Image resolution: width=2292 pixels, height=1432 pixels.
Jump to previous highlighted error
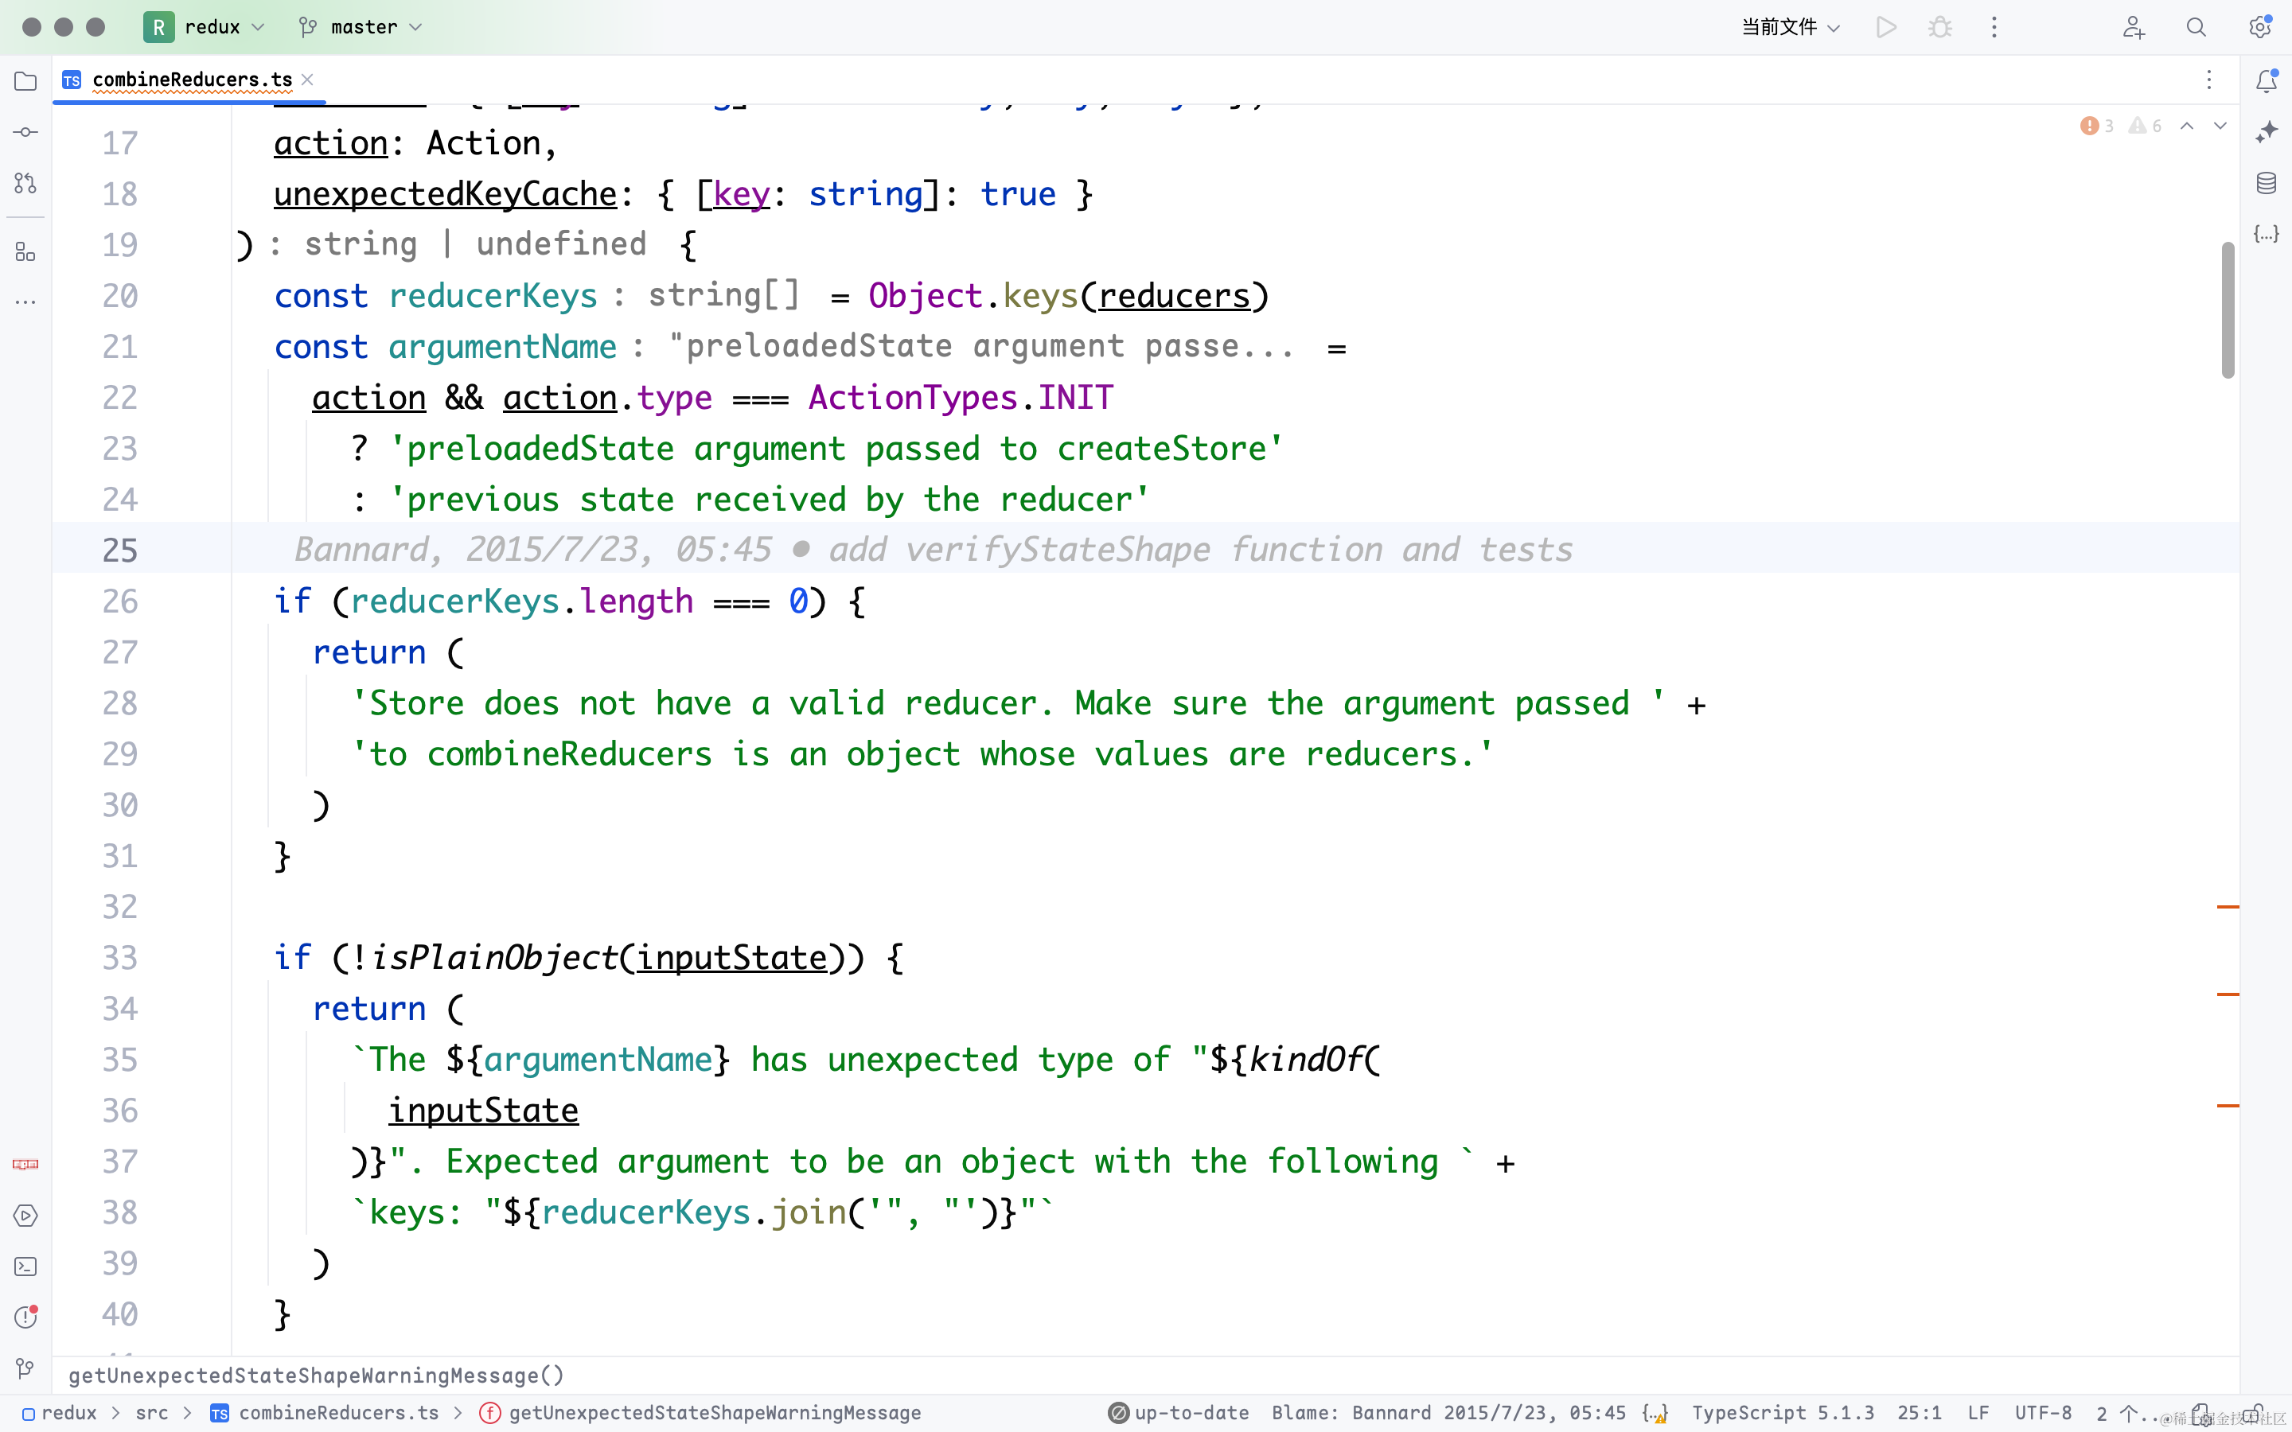click(x=2187, y=126)
